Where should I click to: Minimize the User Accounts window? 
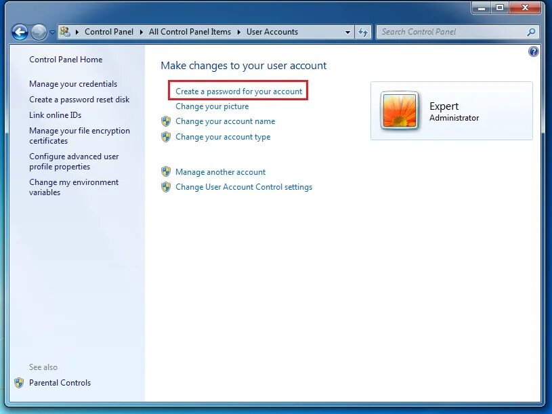(x=482, y=7)
